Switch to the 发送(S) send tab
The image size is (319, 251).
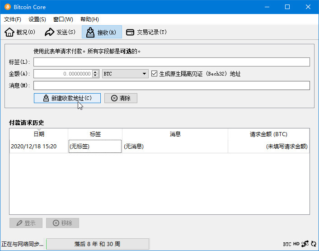[60, 32]
